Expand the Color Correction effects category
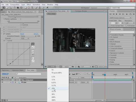136x102 pixels. (x=116, y=46)
